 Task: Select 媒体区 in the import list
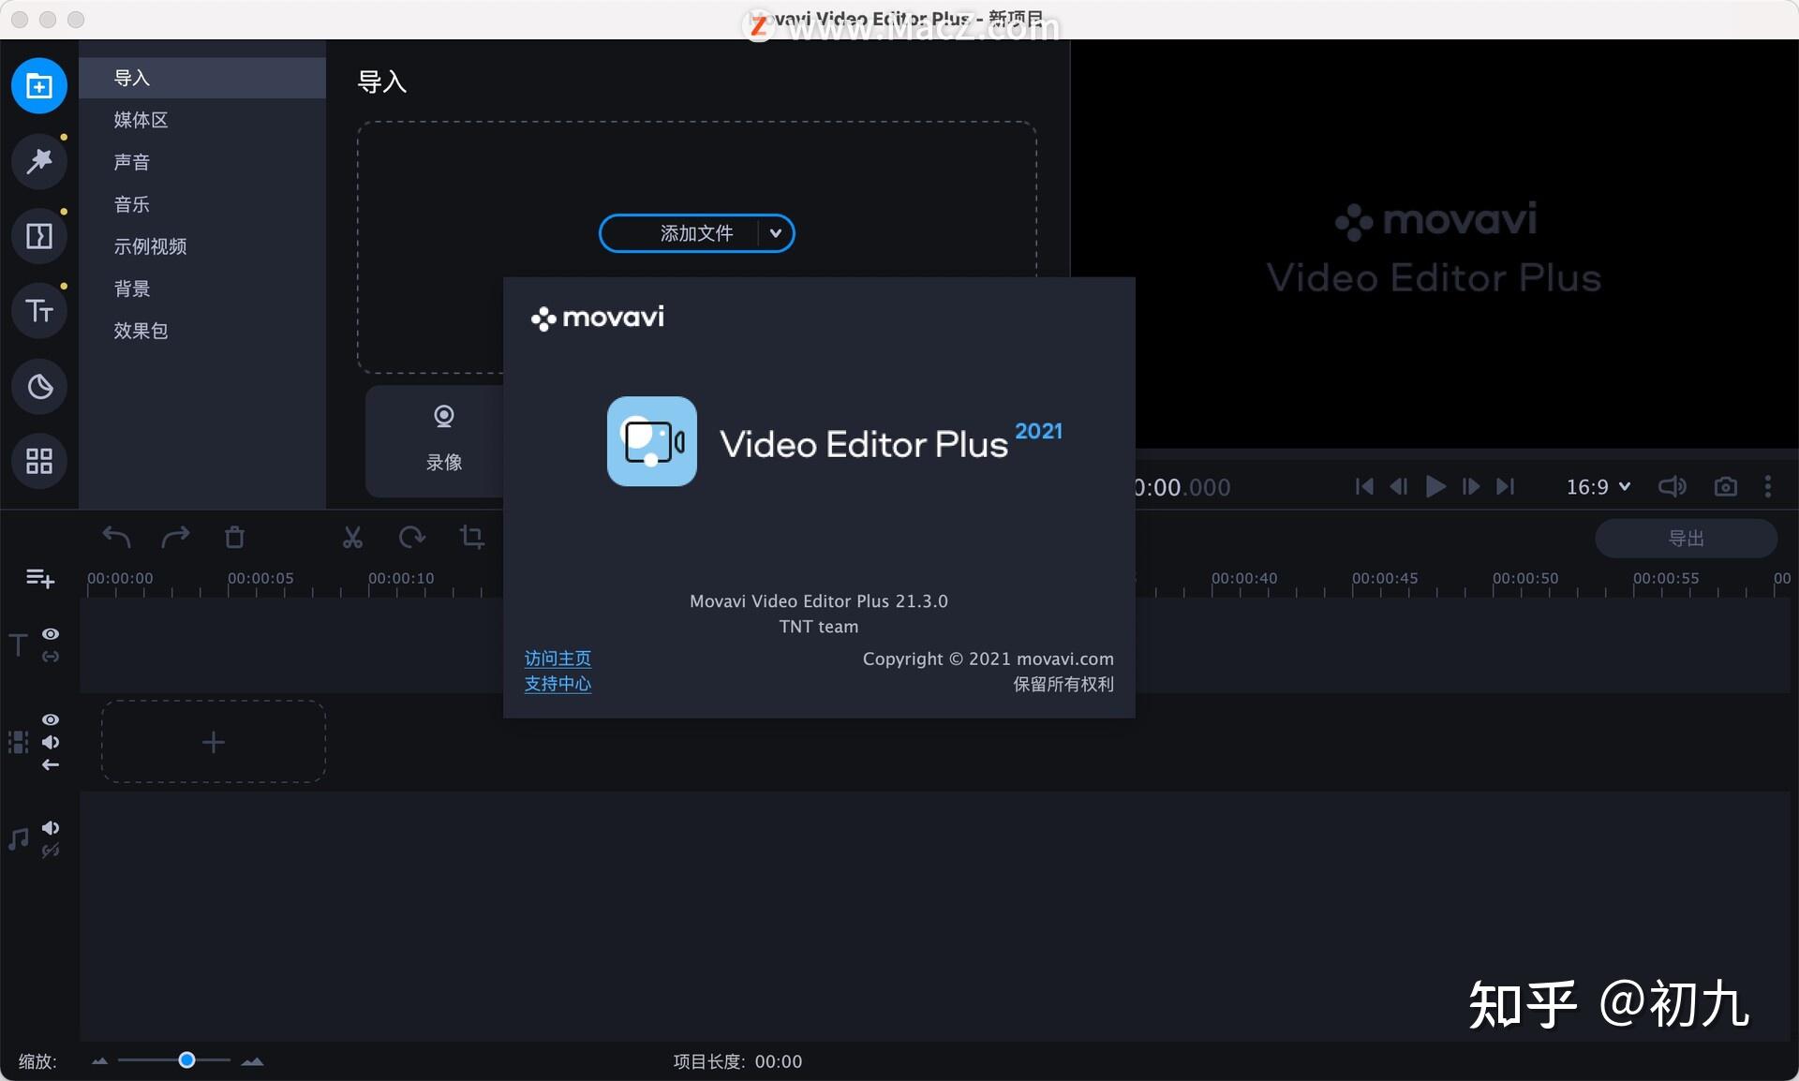(x=202, y=120)
